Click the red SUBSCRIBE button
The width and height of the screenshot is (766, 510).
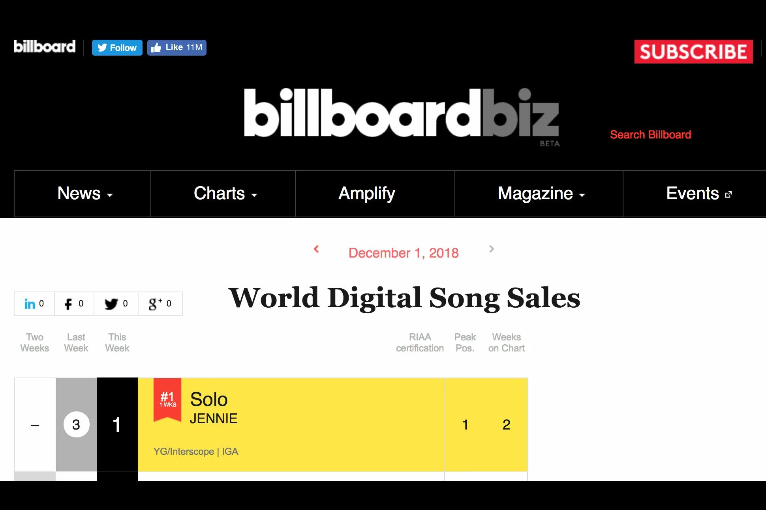[x=693, y=52]
